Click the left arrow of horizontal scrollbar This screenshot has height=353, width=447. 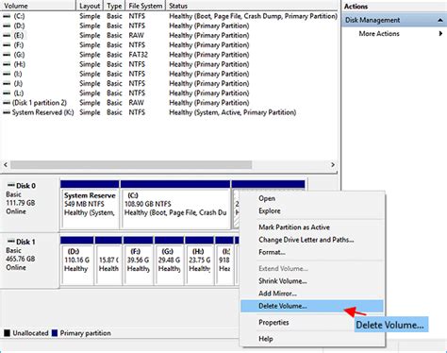pyautogui.click(x=6, y=164)
